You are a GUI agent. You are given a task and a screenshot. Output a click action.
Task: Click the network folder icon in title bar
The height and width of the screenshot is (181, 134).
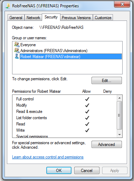[8, 6]
